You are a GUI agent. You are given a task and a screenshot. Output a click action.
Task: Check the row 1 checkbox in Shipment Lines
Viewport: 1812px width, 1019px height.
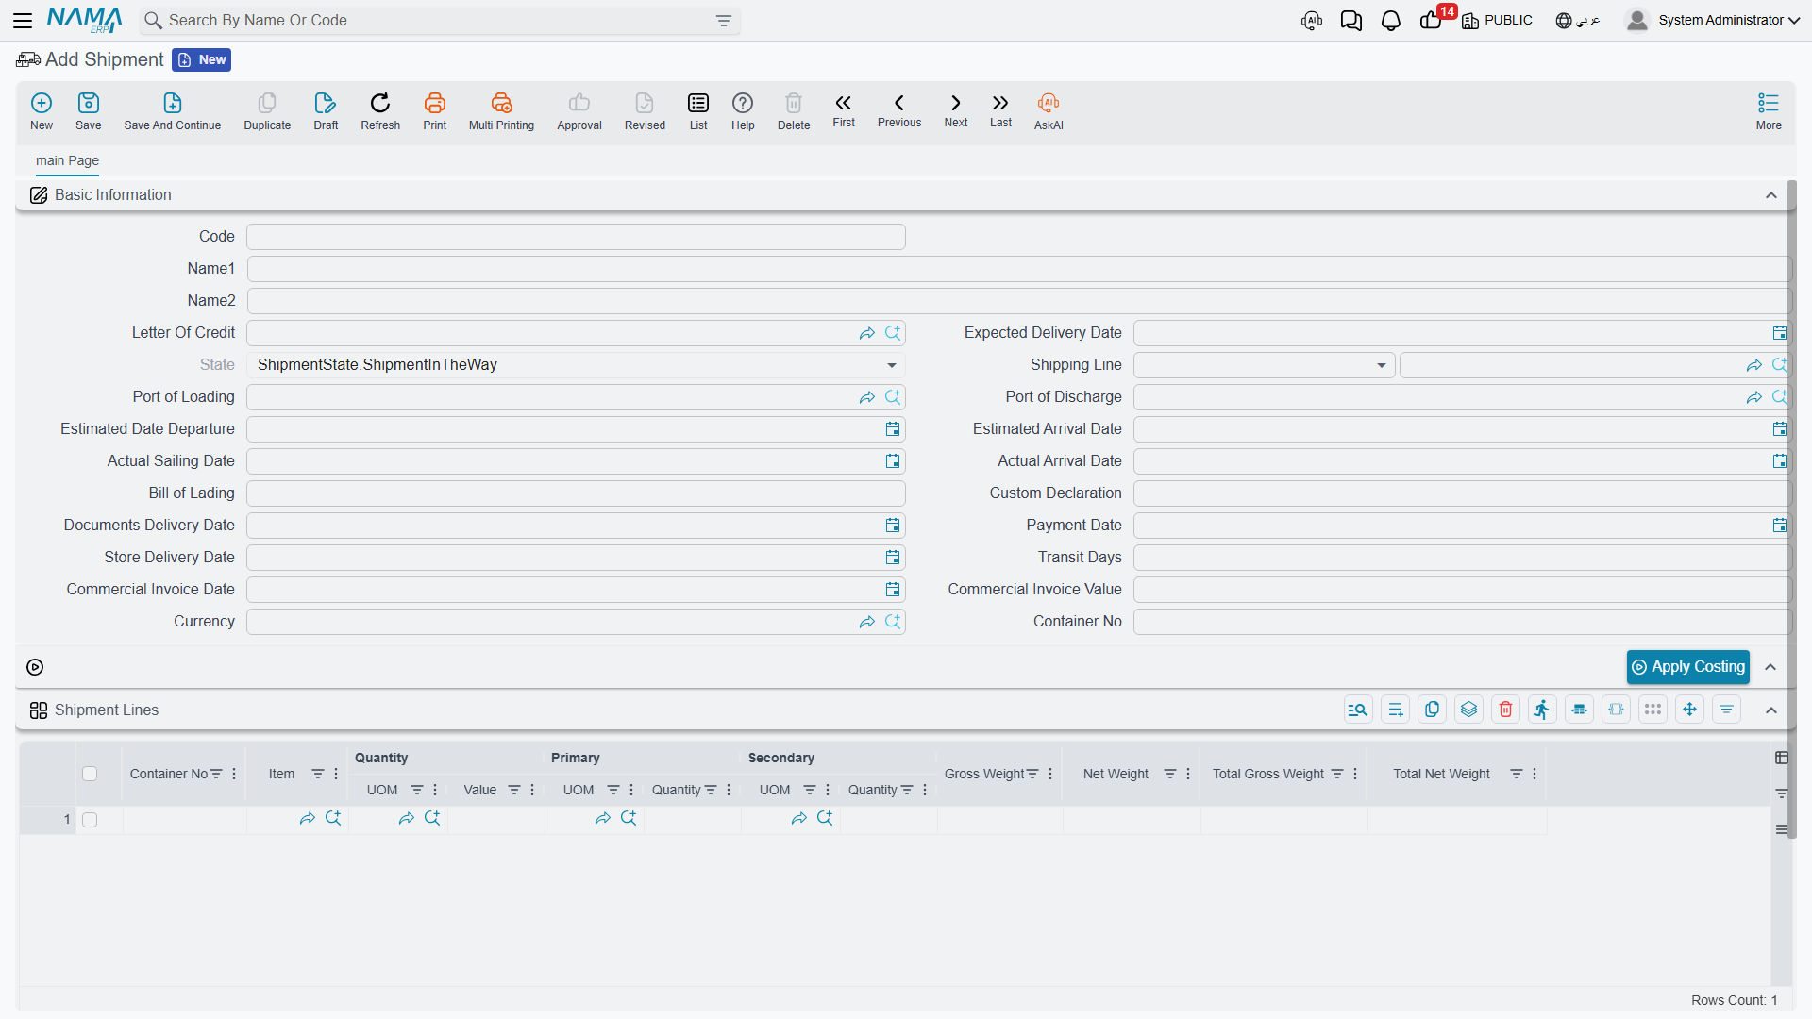[x=90, y=820]
